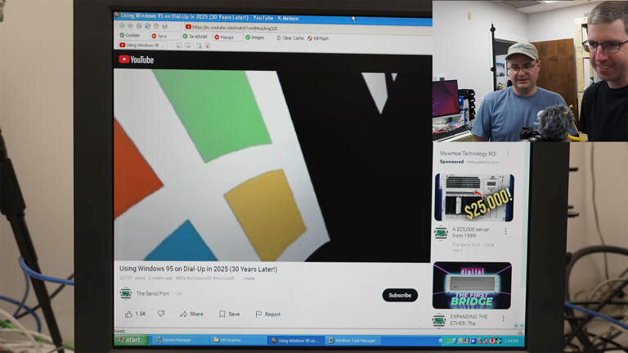Open the 'Maximize Technology ROI' sponsored ad

click(x=468, y=154)
